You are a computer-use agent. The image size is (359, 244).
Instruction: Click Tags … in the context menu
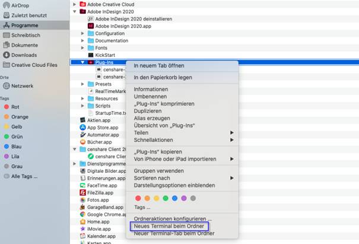pyautogui.click(x=142, y=207)
